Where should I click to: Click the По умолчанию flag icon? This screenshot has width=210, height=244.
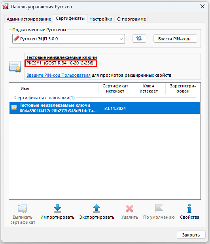tap(159, 208)
